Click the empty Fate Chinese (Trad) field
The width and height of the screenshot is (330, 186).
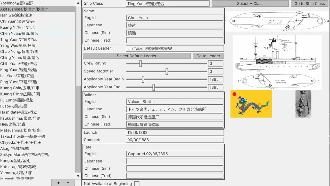(x=175, y=176)
